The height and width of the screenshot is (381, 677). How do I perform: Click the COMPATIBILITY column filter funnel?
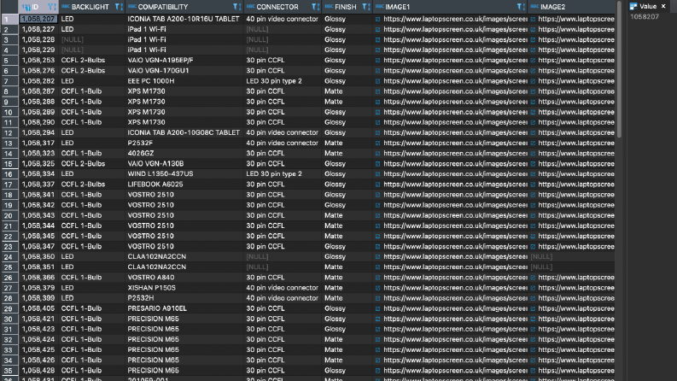pos(236,7)
